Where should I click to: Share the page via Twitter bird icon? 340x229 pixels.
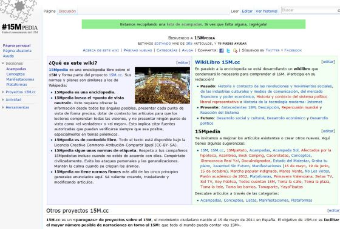click(x=228, y=50)
